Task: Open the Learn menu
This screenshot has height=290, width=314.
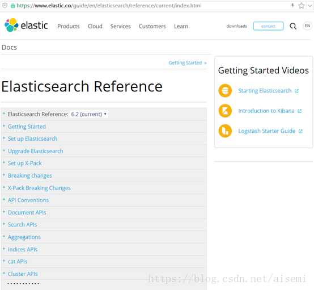Action: tap(181, 26)
